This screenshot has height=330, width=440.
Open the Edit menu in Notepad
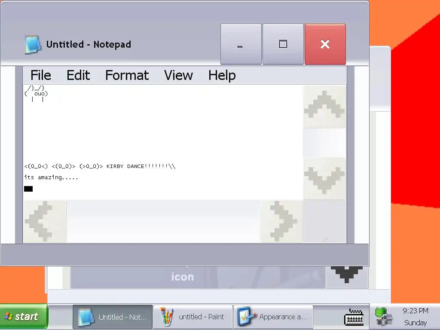(78, 75)
